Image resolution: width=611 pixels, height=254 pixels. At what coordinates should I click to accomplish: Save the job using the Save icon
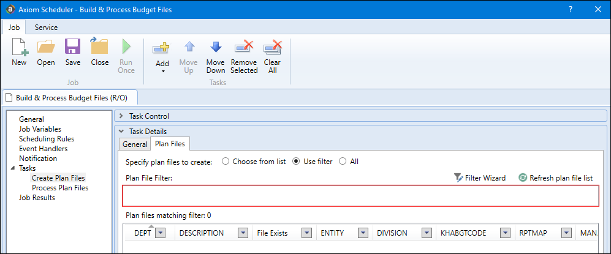pos(73,48)
